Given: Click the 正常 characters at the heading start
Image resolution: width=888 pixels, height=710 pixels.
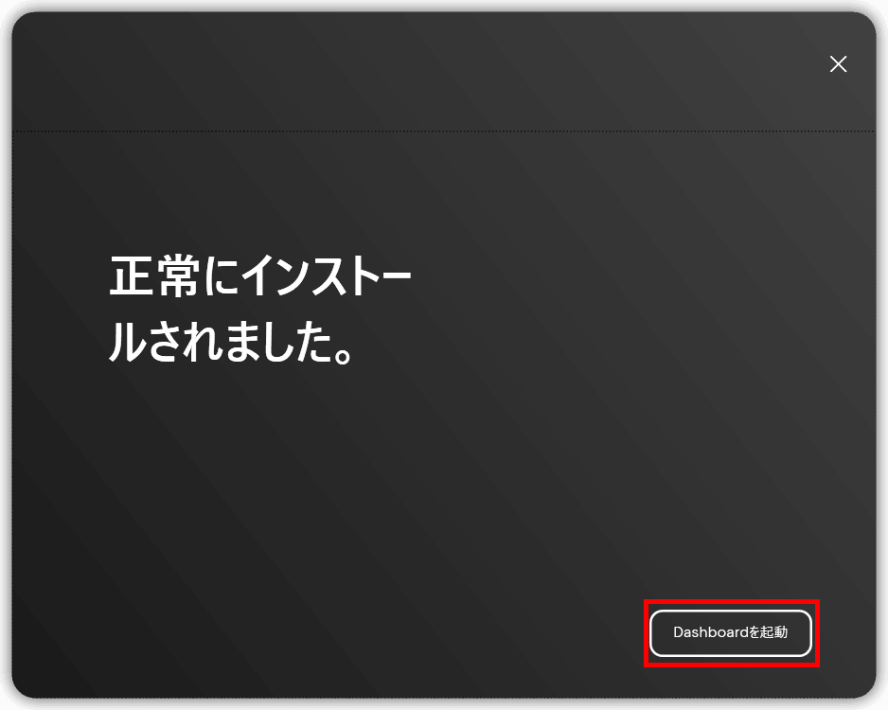Looking at the screenshot, I should (151, 276).
